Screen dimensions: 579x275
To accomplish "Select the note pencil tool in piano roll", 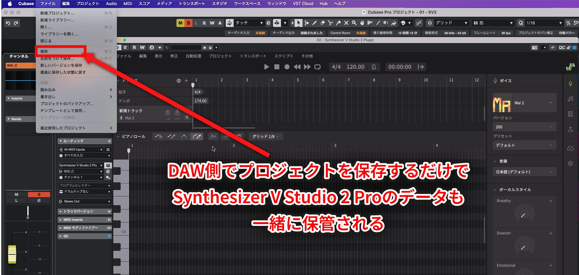I will pos(171,136).
